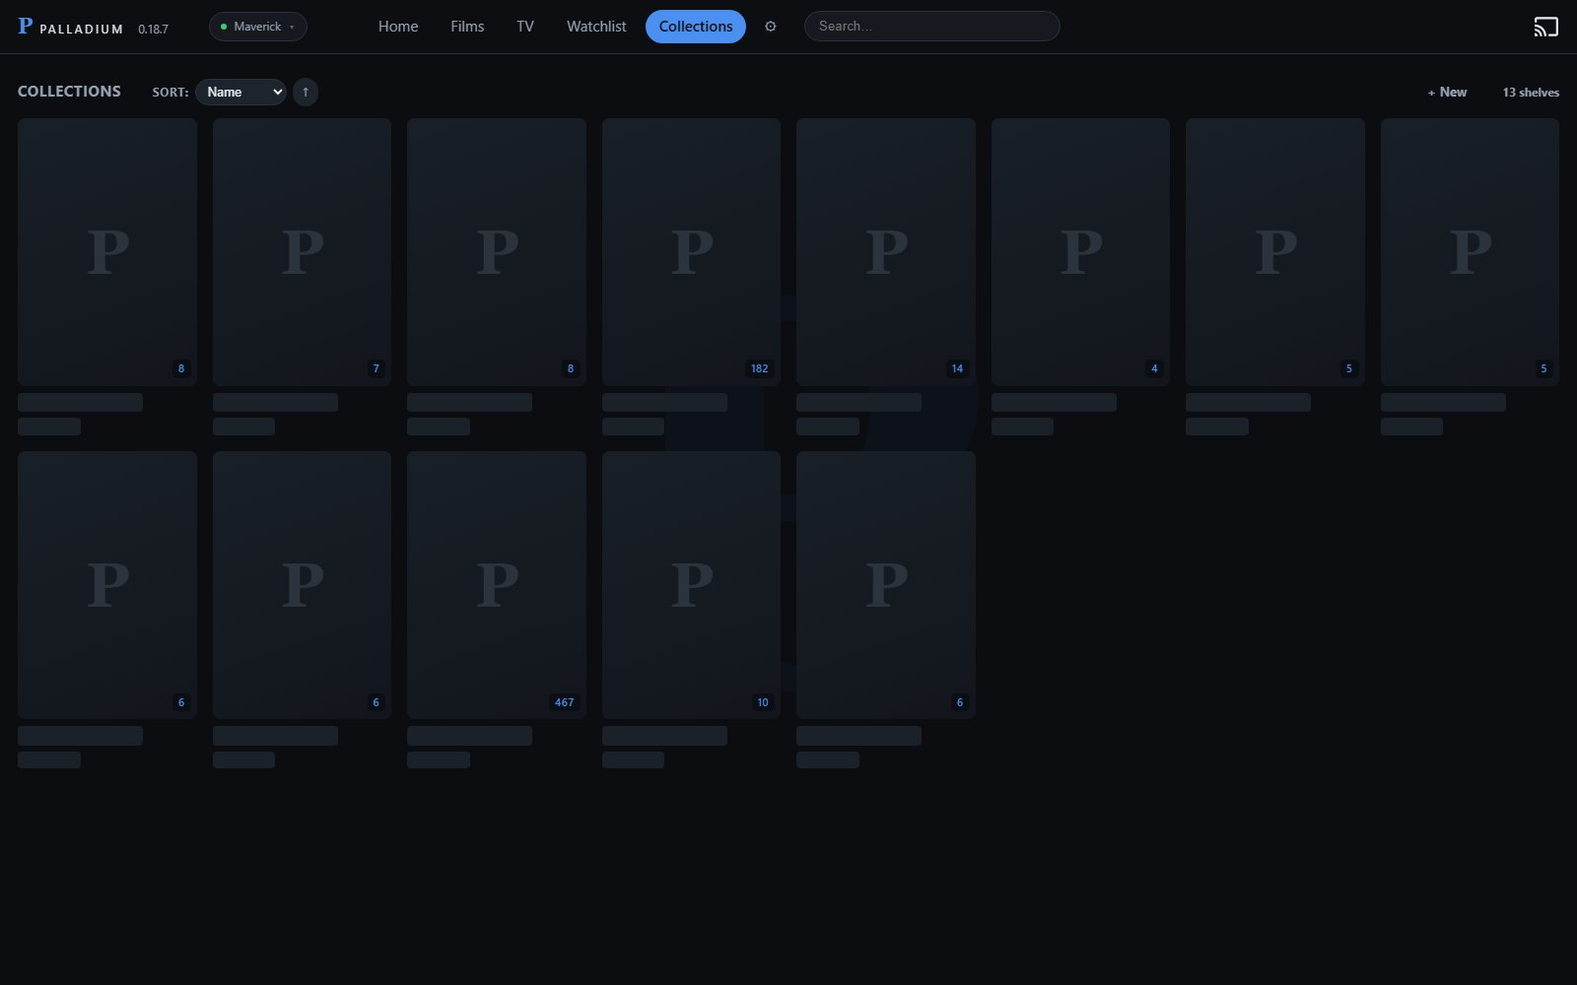The image size is (1577, 985).
Task: Click the cast to device icon
Action: tap(1545, 27)
